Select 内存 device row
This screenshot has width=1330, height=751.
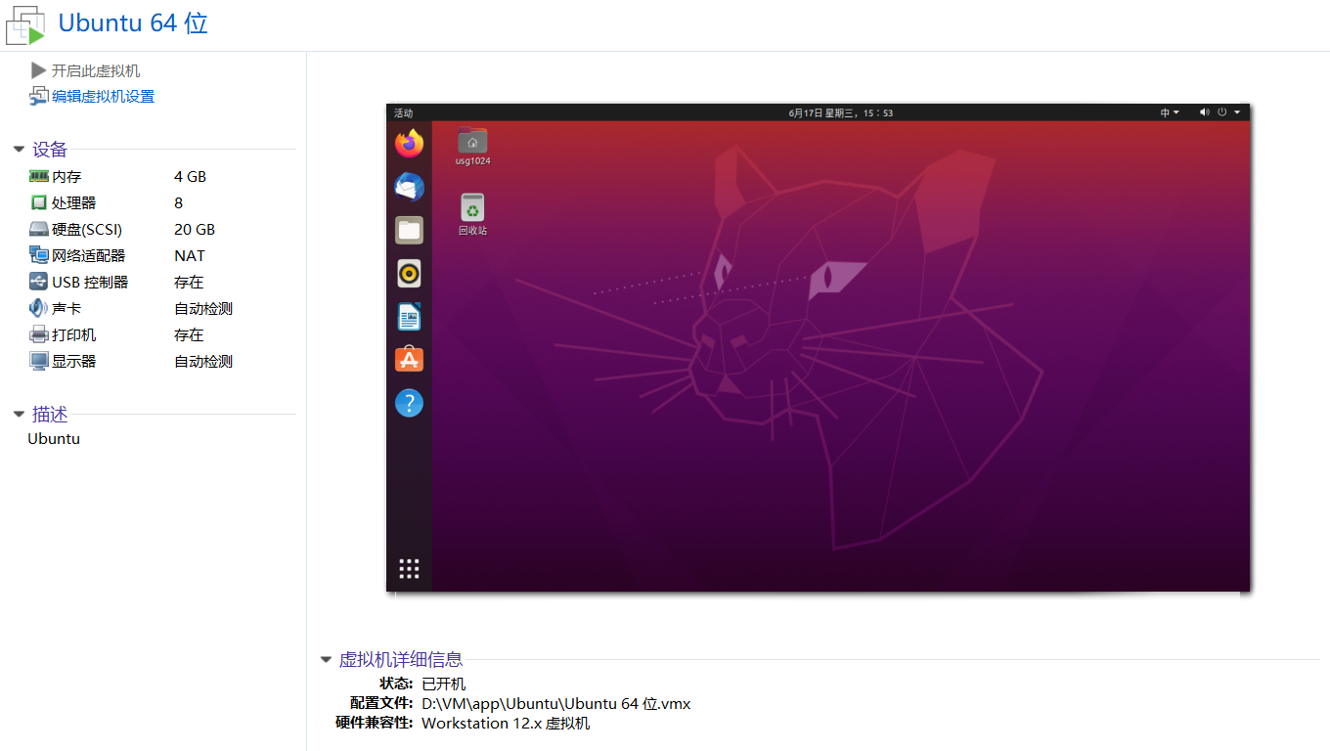(66, 177)
